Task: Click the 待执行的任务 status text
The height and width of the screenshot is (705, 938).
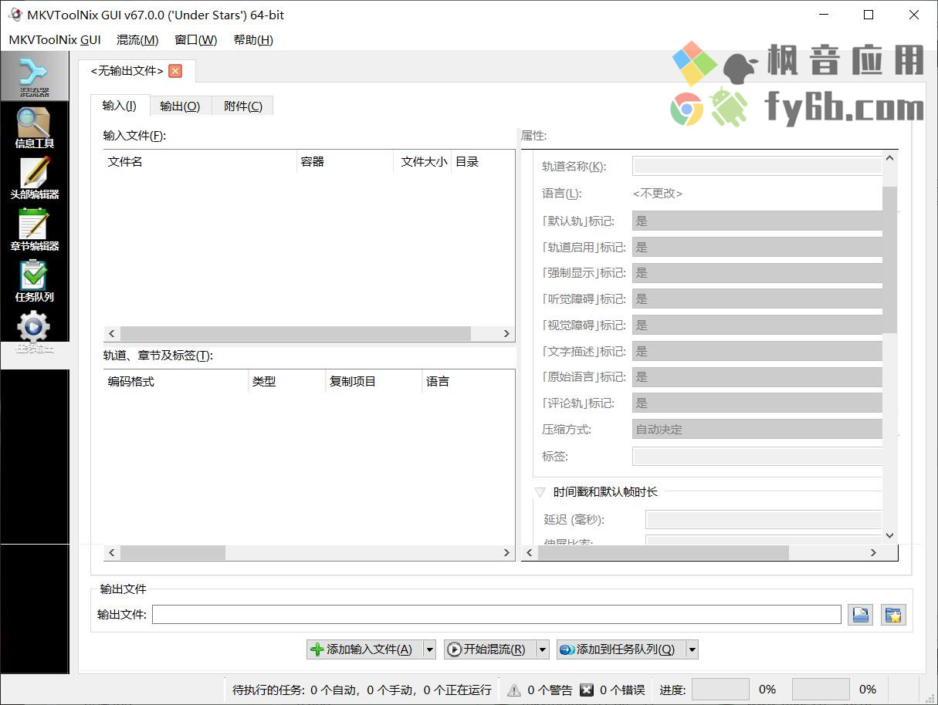Action: 361,690
